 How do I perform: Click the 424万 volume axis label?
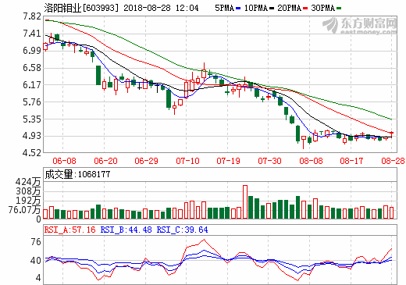tap(28, 182)
